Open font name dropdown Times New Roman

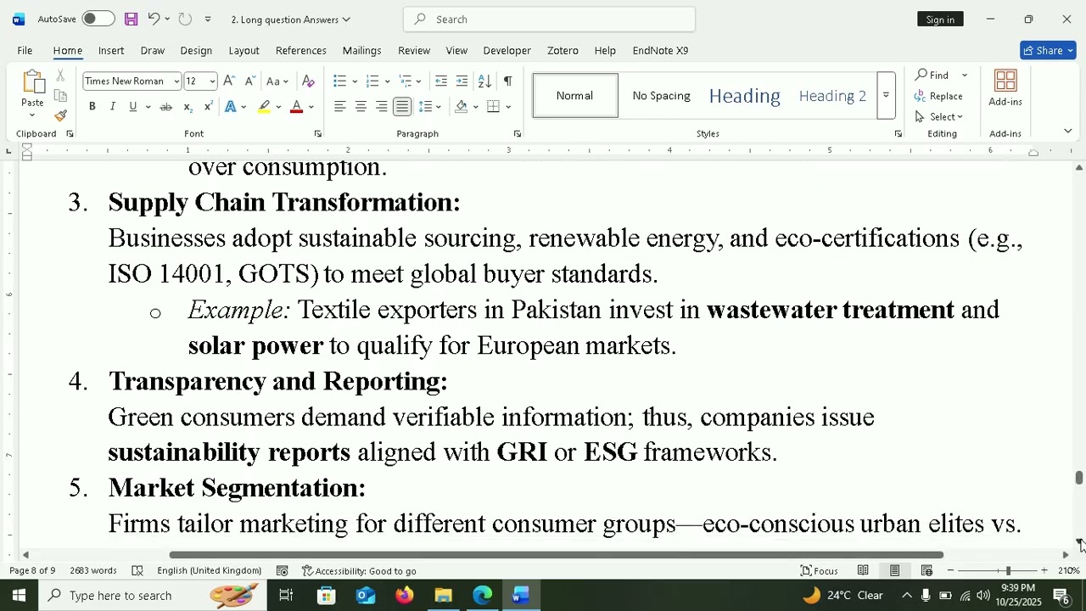176,81
